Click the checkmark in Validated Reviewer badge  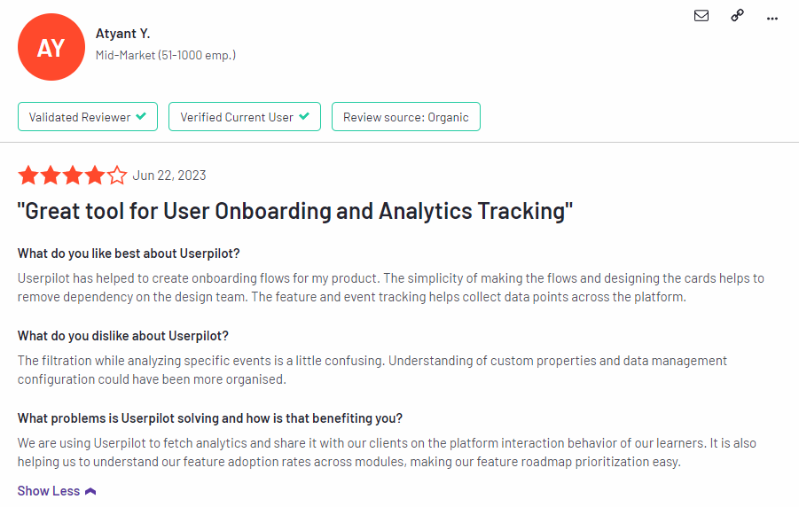coord(141,116)
